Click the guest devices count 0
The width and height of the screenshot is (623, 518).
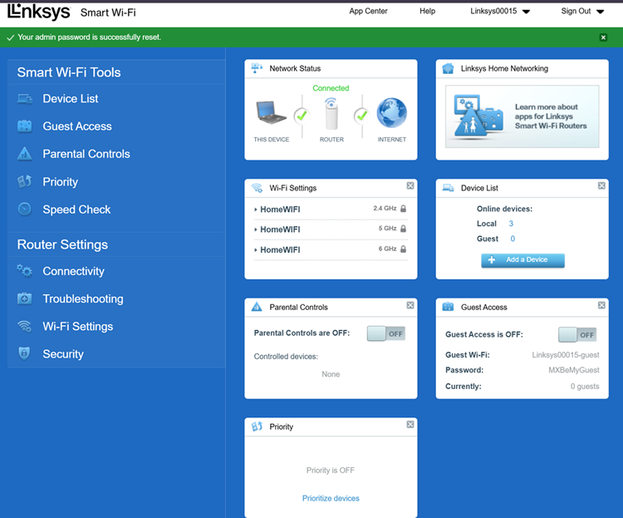(x=513, y=239)
